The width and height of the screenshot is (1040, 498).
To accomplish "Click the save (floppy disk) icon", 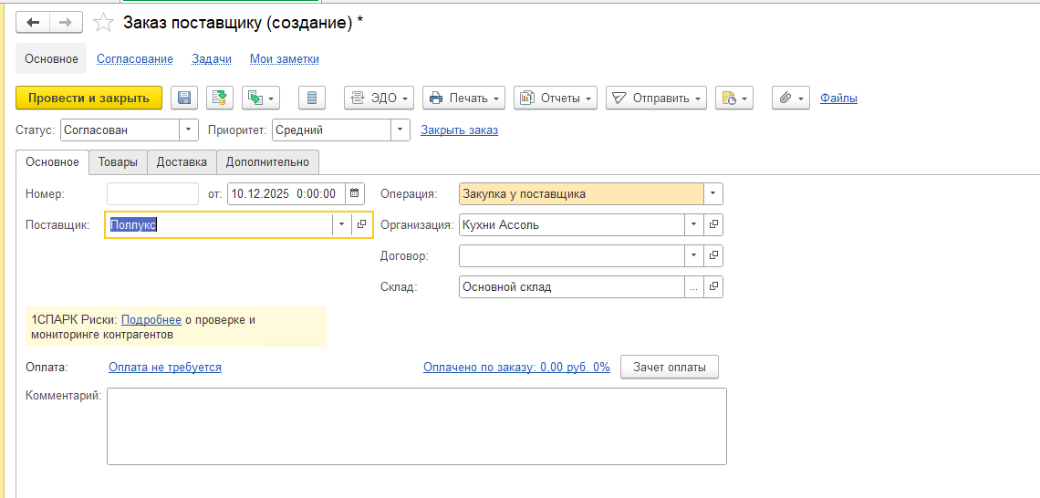I will [x=185, y=98].
